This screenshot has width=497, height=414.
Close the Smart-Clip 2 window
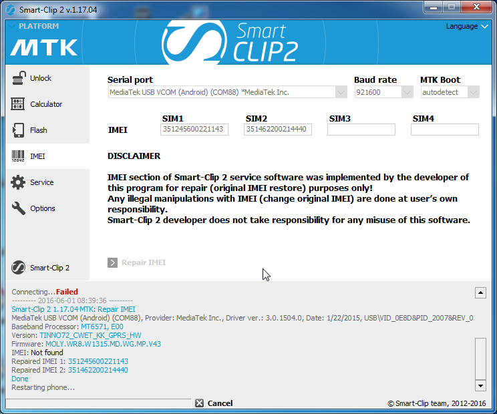(x=476, y=7)
